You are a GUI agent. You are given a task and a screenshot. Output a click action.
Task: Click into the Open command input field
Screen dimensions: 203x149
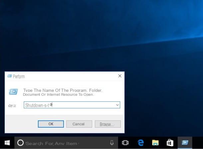click(x=72, y=105)
